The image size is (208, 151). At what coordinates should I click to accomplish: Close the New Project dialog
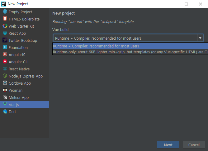coord(201,4)
